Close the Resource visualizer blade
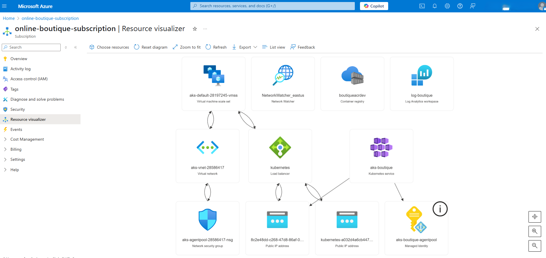Viewport: 546px width, 258px height. pyautogui.click(x=537, y=29)
